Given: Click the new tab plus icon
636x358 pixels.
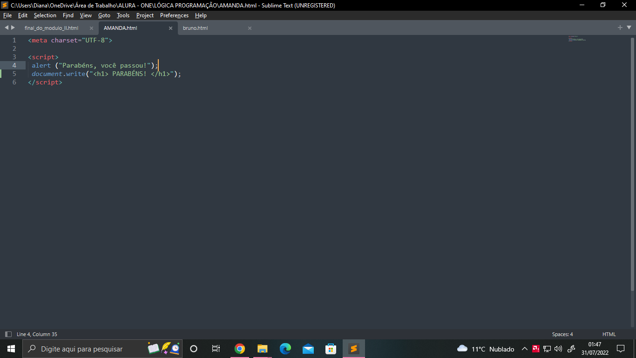Looking at the screenshot, I should [x=620, y=28].
